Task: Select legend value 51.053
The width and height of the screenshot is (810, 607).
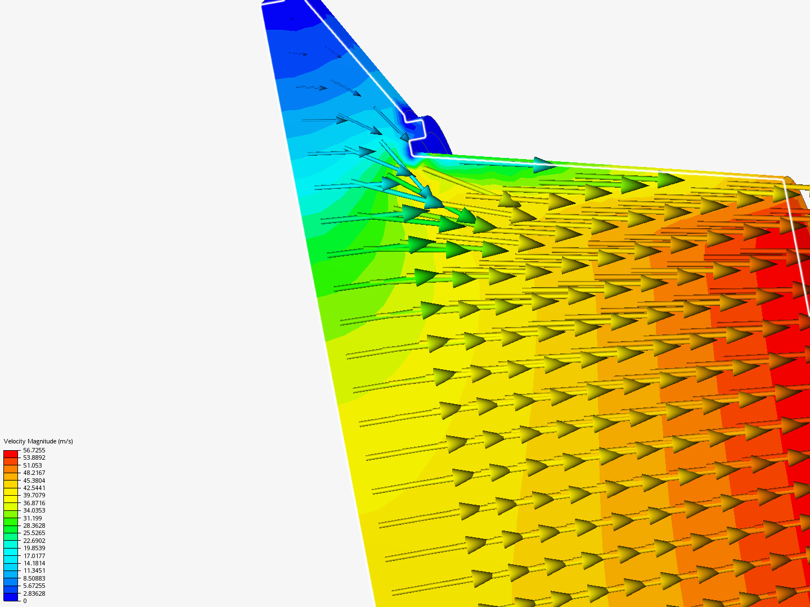Action: [32, 465]
